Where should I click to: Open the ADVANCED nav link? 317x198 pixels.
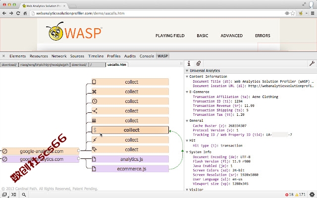tap(231, 36)
